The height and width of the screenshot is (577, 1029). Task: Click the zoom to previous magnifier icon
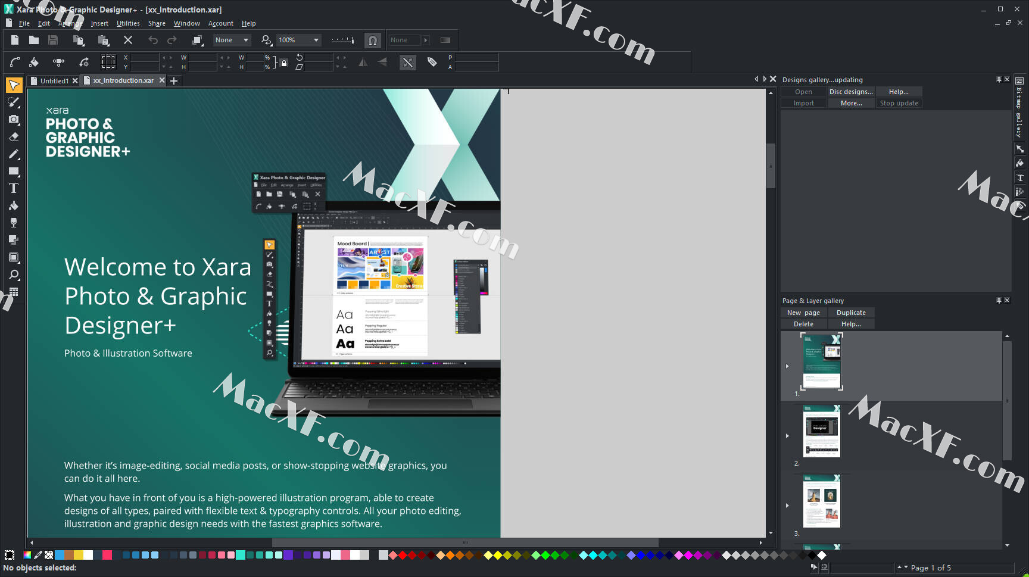(266, 40)
